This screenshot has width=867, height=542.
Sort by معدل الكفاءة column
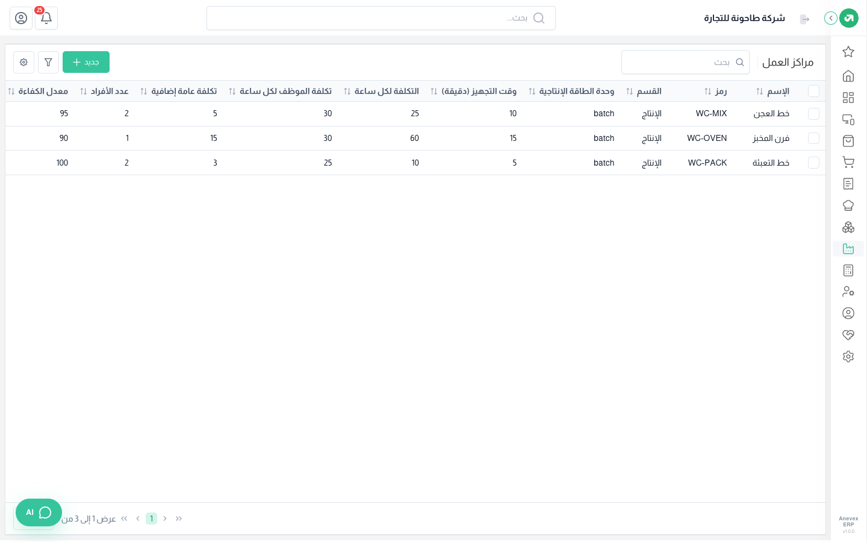pos(38,92)
